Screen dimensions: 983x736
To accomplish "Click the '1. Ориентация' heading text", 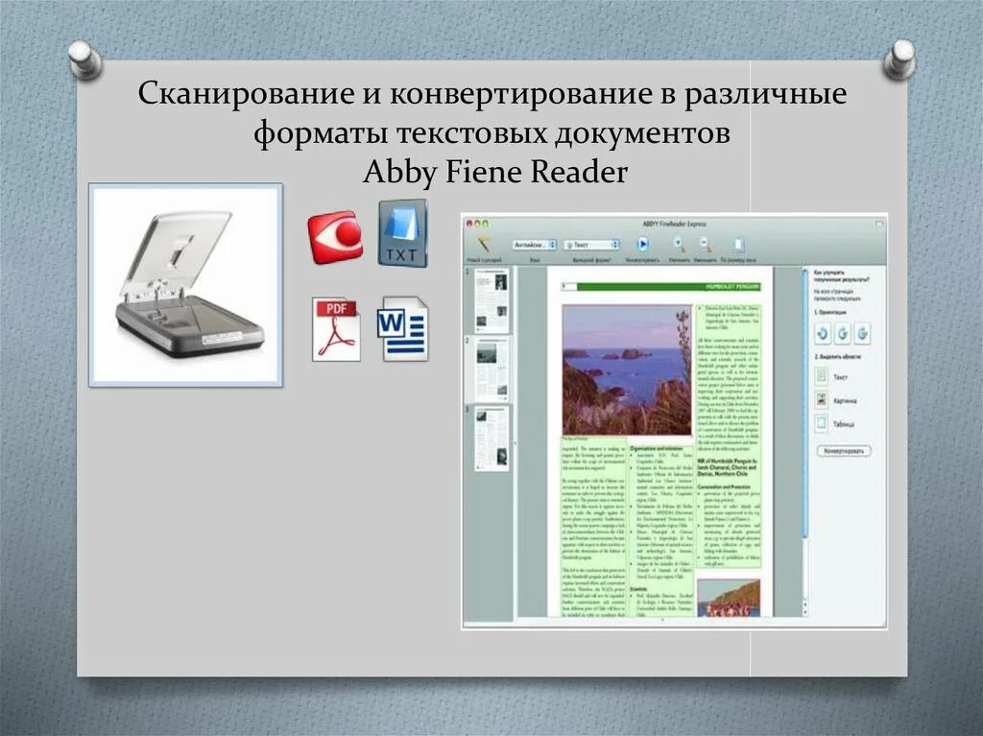I will coord(830,312).
